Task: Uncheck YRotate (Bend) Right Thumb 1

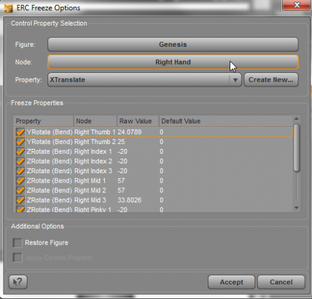Action: coord(21,132)
